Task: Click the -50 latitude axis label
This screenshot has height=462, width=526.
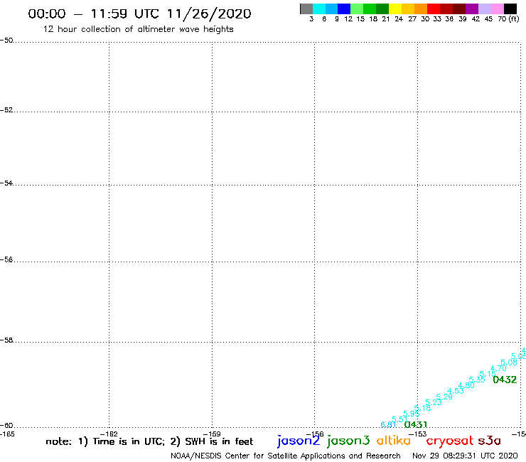Action: [x=6, y=41]
